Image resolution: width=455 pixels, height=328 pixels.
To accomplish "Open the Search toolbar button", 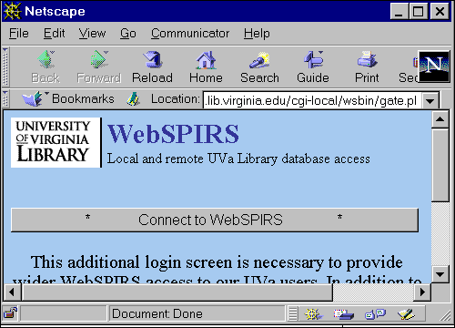I will click(259, 67).
